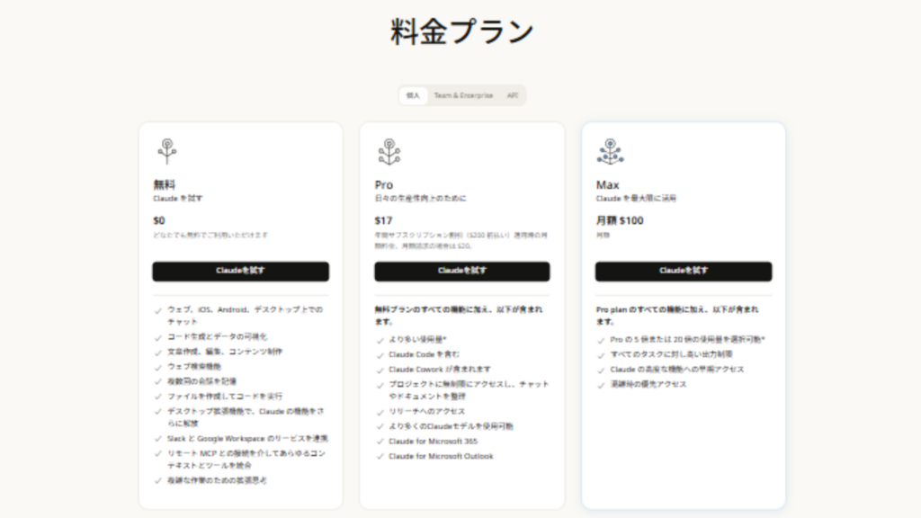Click the Pro annual subscription price note
The image size is (921, 518).
pos(461,240)
